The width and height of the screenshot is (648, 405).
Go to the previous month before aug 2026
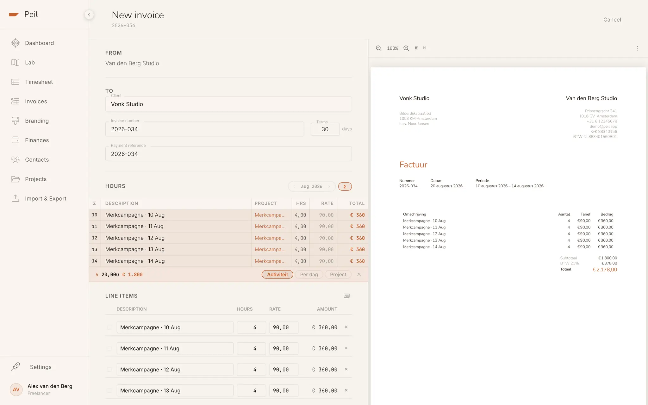click(294, 186)
